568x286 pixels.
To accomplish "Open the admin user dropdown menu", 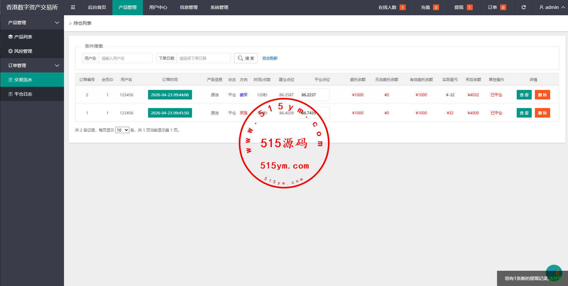I will click(552, 7).
